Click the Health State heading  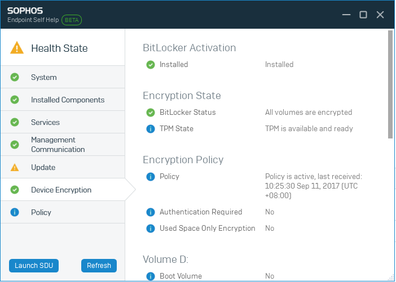(x=59, y=48)
